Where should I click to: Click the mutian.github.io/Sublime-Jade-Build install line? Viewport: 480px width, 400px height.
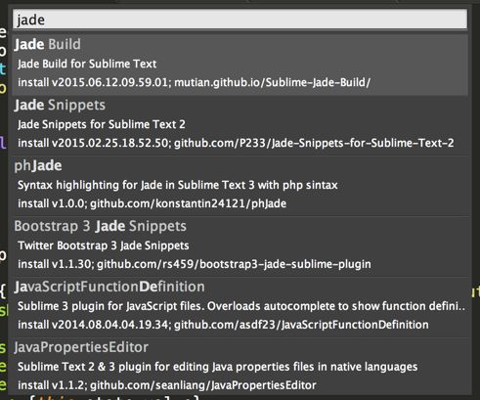click(x=194, y=82)
